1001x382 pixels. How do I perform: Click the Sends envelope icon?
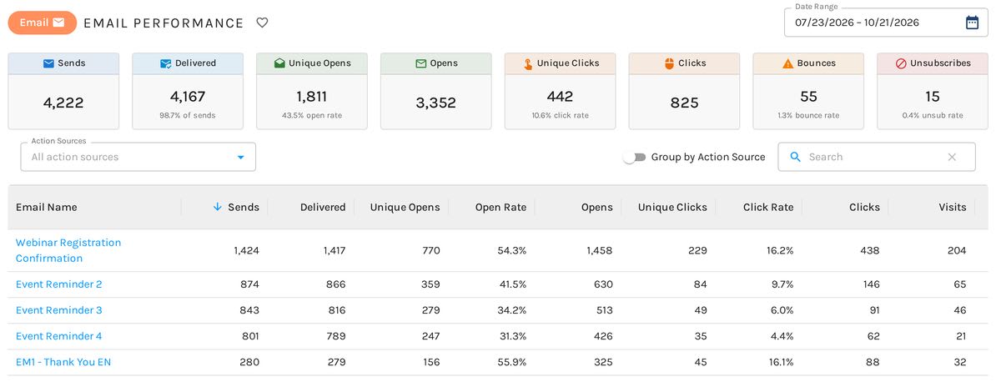[48, 63]
